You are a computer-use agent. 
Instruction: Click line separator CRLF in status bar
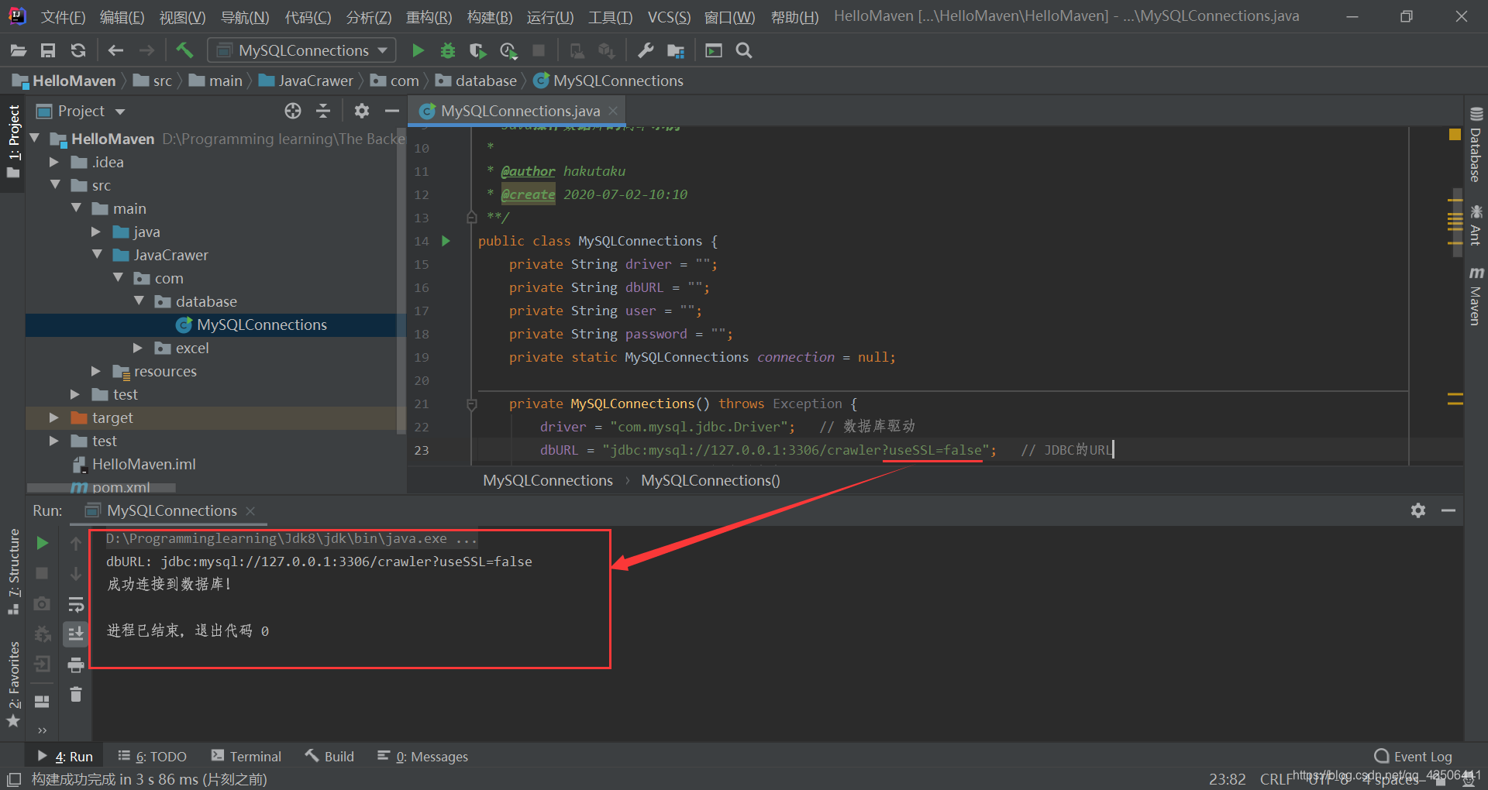pos(1276,779)
